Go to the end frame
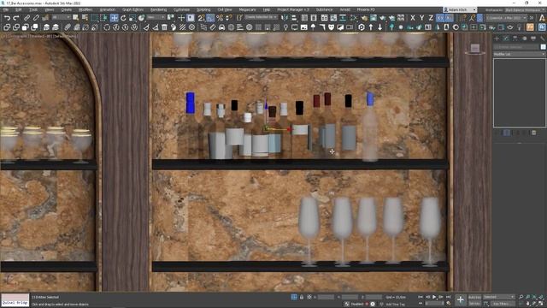The image size is (547, 308). tap(448, 297)
